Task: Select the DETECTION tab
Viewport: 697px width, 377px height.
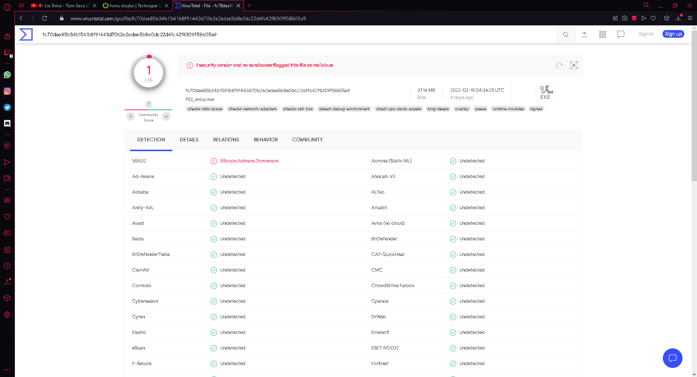Action: pyautogui.click(x=151, y=140)
